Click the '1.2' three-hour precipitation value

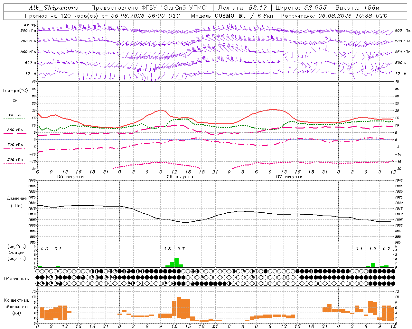[x=373, y=249]
